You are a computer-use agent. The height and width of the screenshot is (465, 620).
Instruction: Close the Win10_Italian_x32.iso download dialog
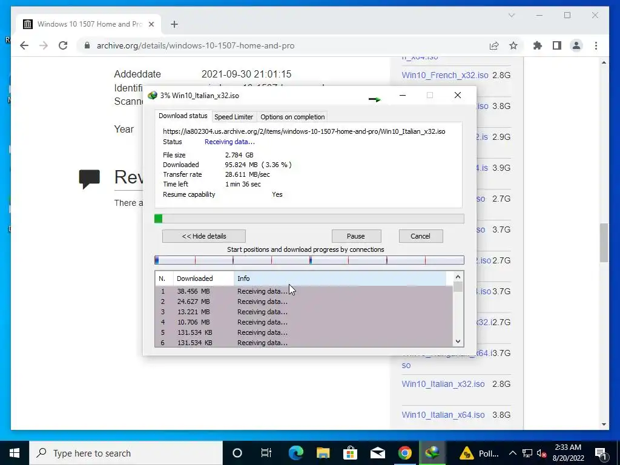tap(458, 95)
